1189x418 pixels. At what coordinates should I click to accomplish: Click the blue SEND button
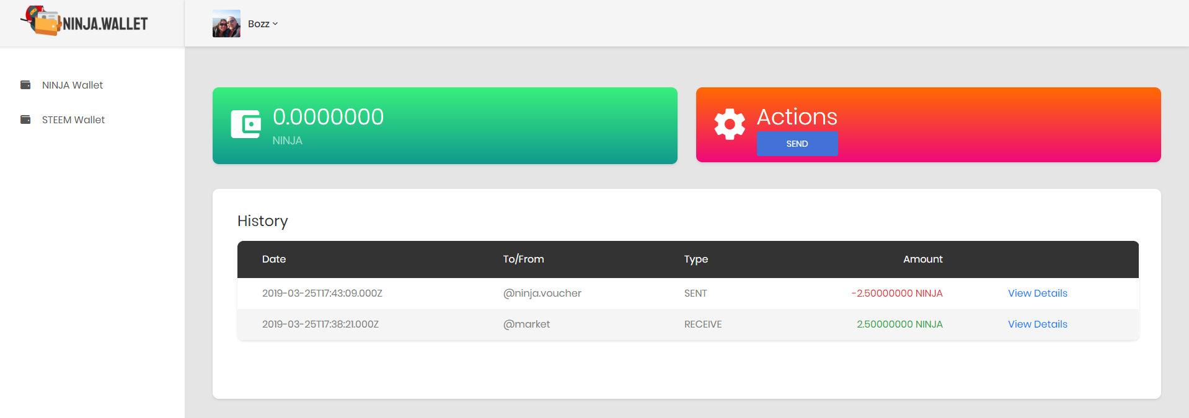pyautogui.click(x=797, y=144)
